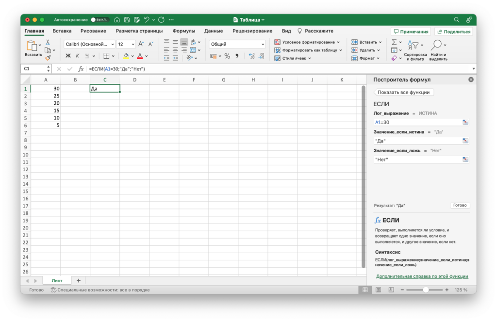Screen dimensions: 497x321
Task: Add new sheet with plus button
Action: click(x=79, y=280)
